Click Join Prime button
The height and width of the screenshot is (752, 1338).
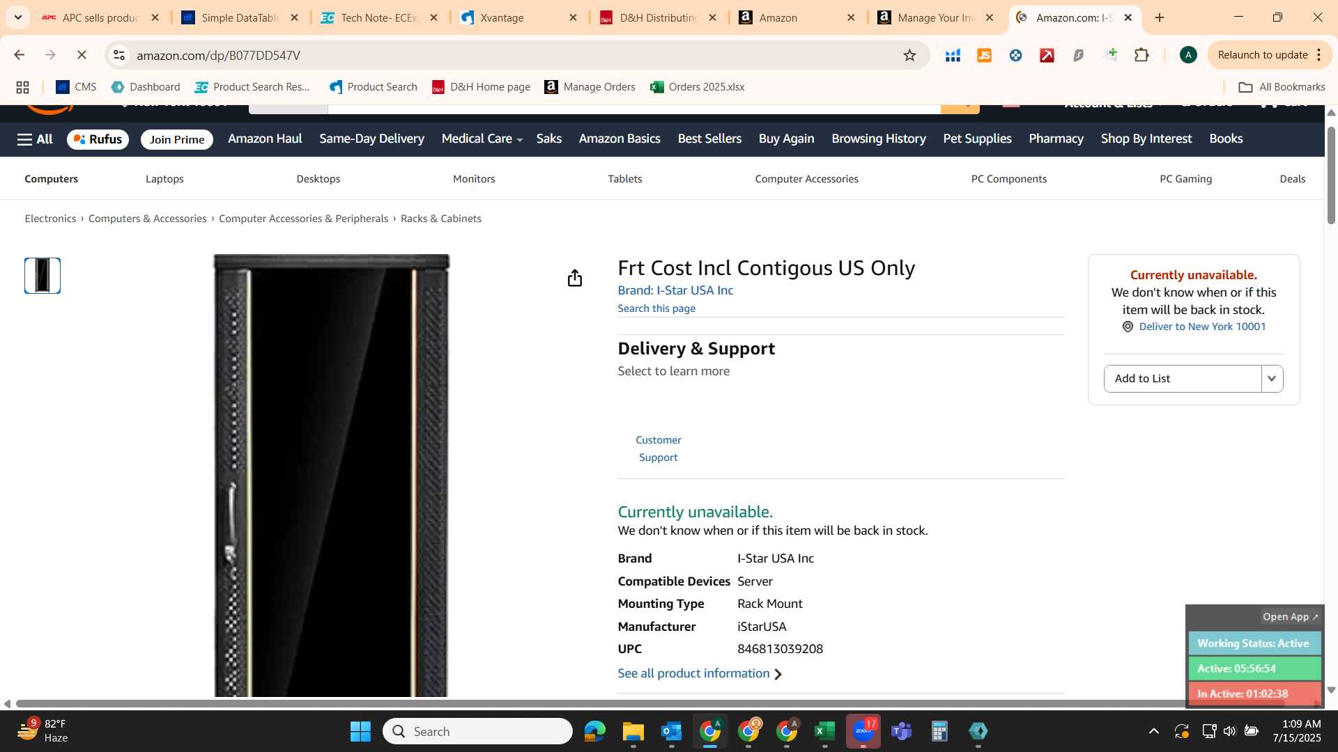177,139
